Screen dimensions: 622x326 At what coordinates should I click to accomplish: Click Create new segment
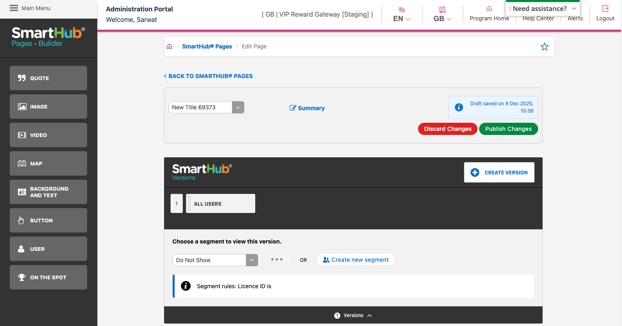click(x=356, y=259)
